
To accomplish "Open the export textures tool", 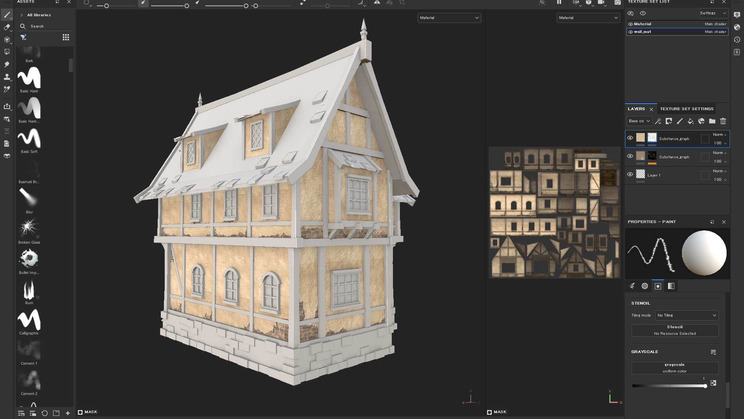I will pyautogui.click(x=7, y=106).
